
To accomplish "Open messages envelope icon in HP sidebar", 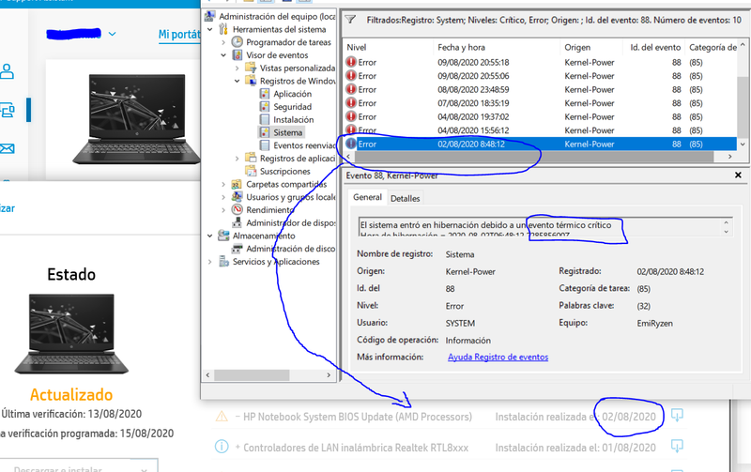I will [x=7, y=149].
